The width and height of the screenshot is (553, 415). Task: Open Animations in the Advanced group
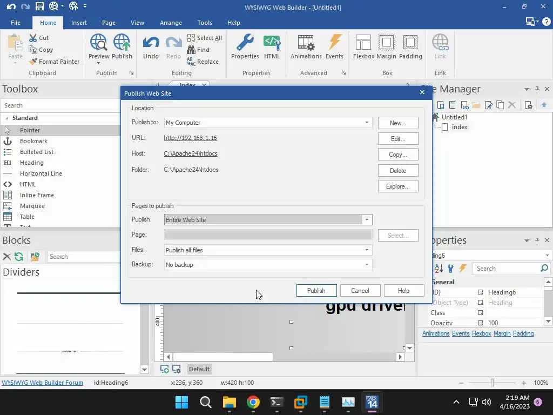coord(306,46)
